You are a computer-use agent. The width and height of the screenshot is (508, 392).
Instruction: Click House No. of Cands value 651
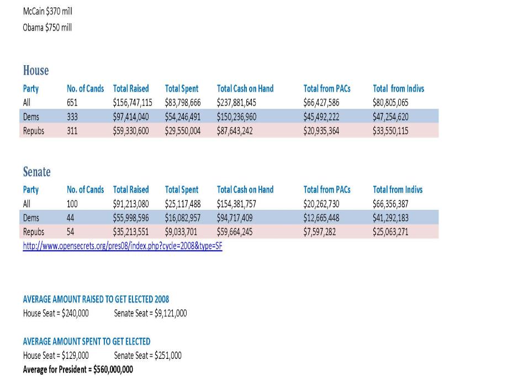click(72, 103)
